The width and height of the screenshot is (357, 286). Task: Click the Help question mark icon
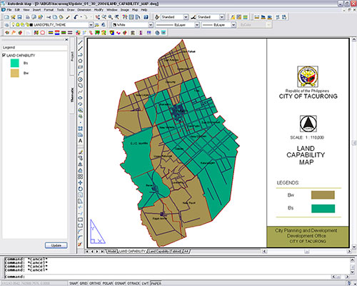point(146,17)
